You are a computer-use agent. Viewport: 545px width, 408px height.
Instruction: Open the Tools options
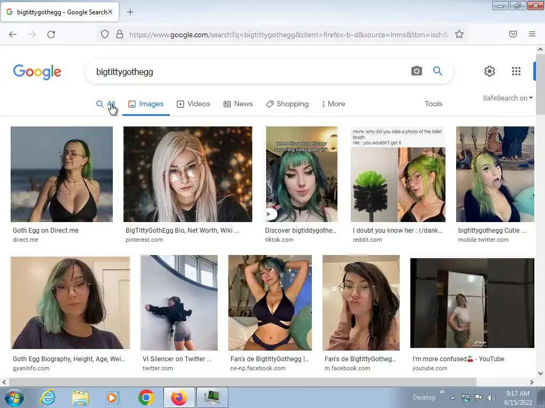point(433,104)
